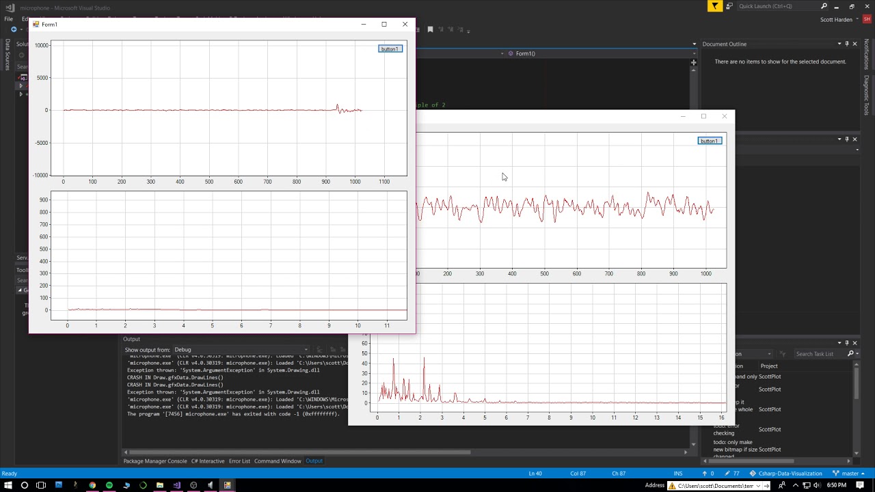The image size is (875, 492).
Task: Open the feedback flag notification icon
Action: pos(715,6)
